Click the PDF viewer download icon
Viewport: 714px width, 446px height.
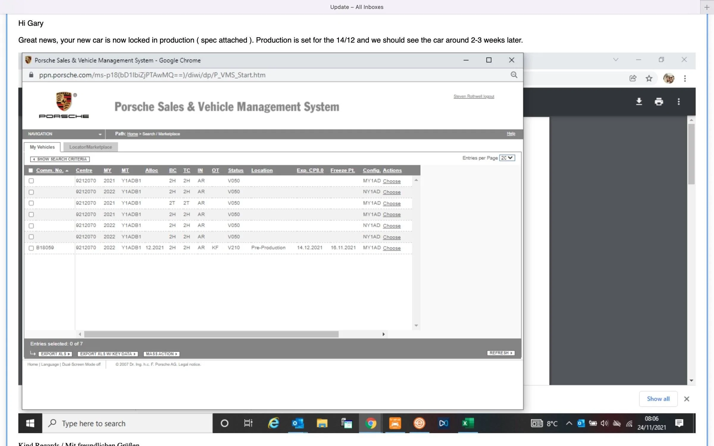point(639,102)
